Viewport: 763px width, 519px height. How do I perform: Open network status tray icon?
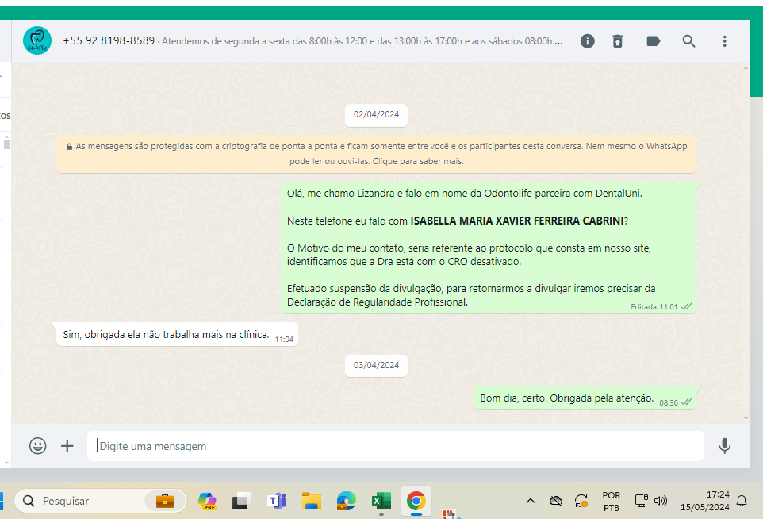tap(641, 501)
